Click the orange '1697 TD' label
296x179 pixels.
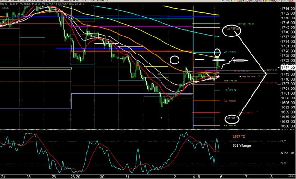coord(239,137)
